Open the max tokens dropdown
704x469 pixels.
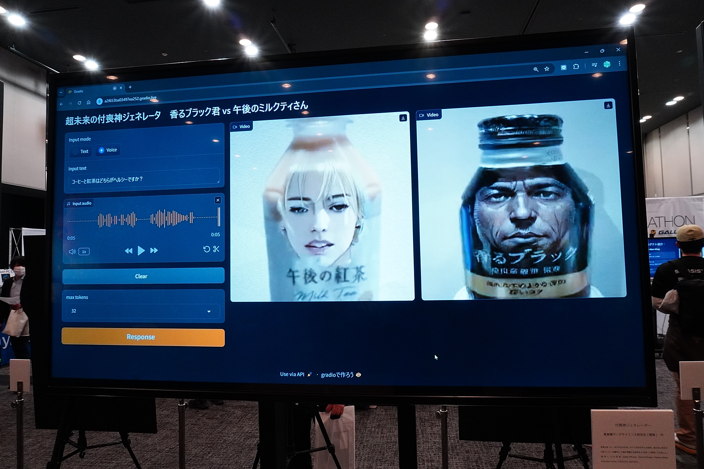[x=209, y=311]
